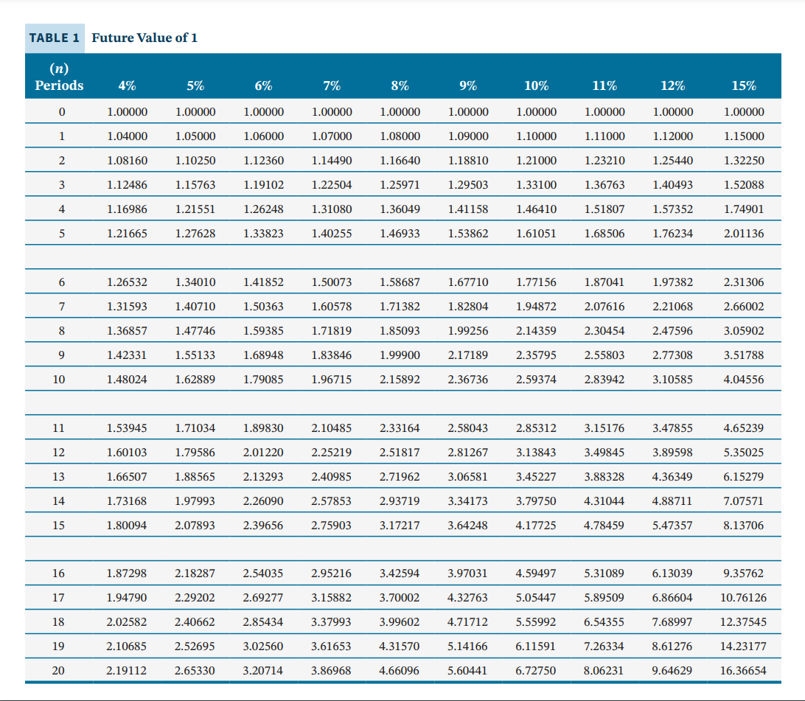Click the value 1.89830 under 6% period 11
The width and height of the screenshot is (805, 701).
[x=263, y=428]
